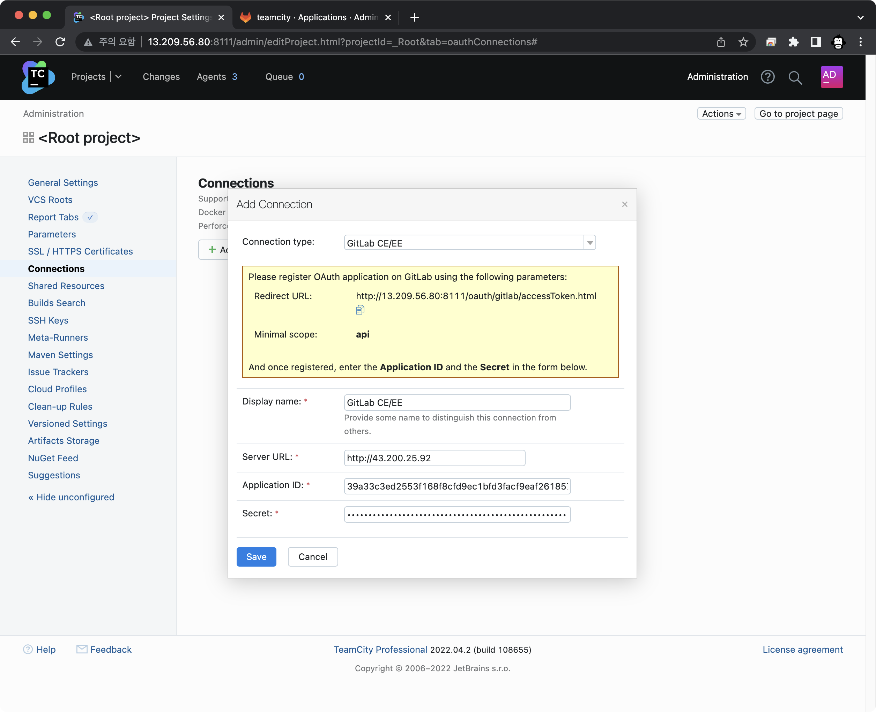The image size is (876, 712).
Task: Expand the tab search chevron
Action: pos(860,17)
